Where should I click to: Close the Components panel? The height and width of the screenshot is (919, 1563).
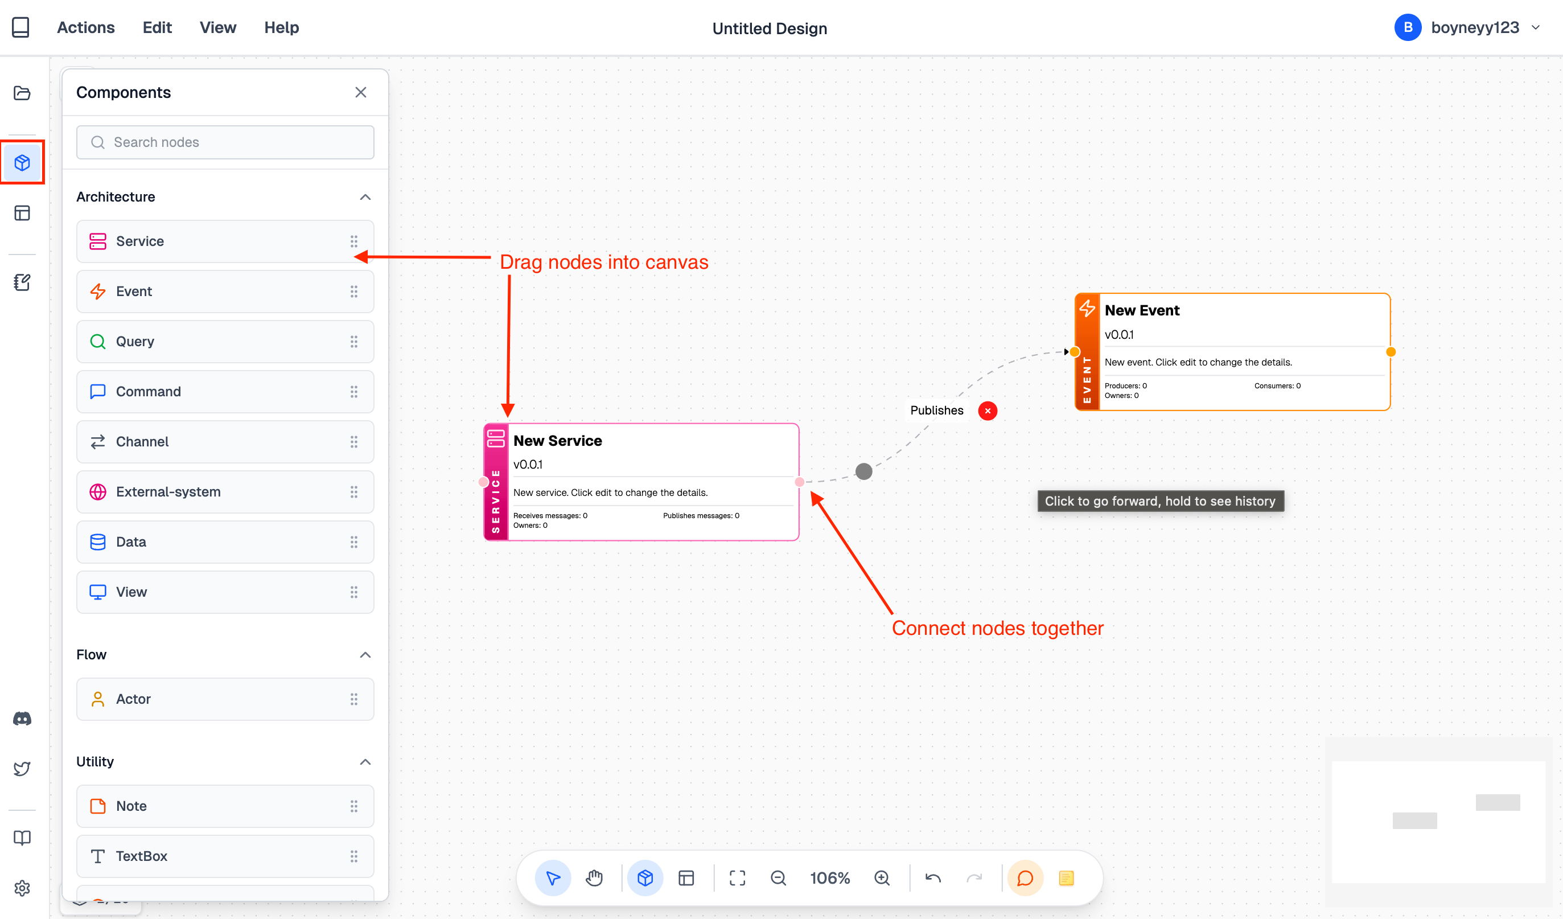click(361, 92)
